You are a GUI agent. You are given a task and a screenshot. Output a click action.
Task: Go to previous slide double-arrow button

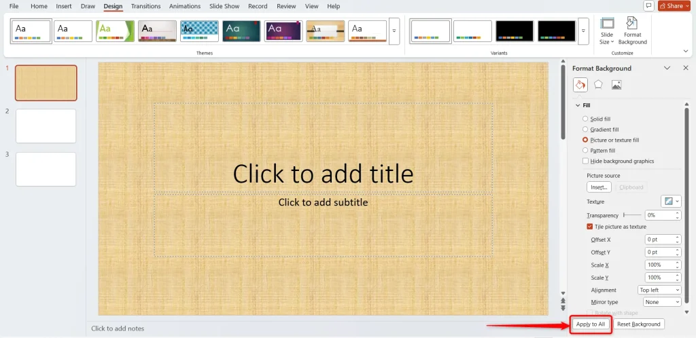point(563,301)
